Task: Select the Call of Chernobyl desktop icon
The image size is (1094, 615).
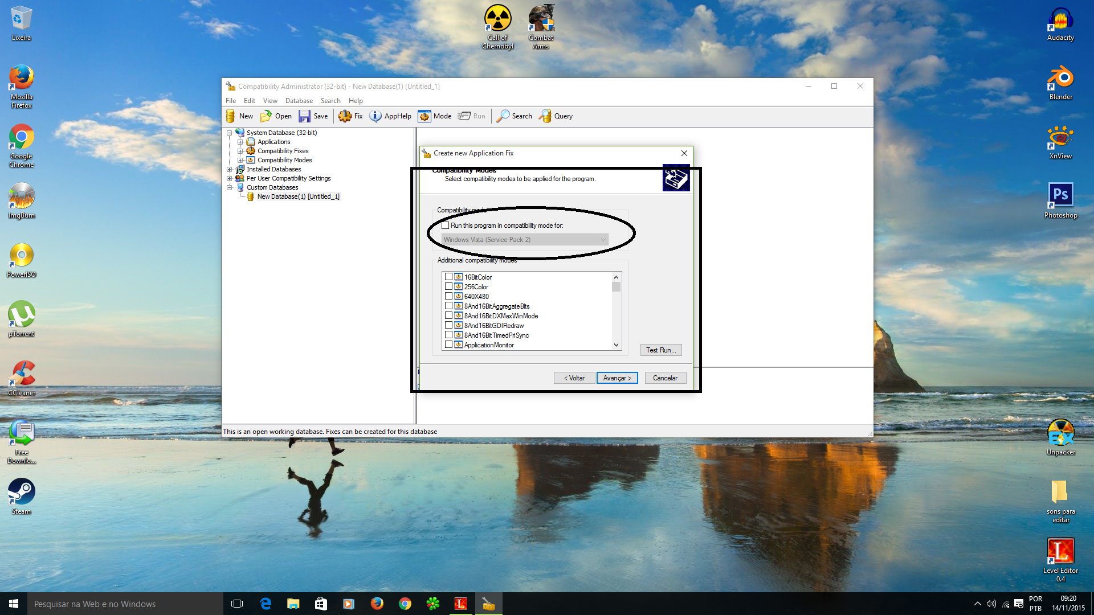Action: 498,27
